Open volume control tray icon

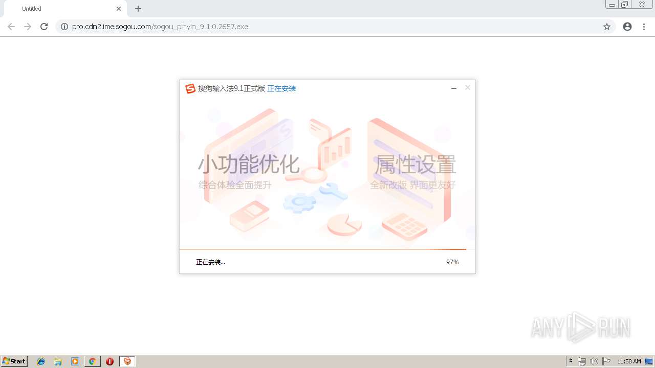594,361
